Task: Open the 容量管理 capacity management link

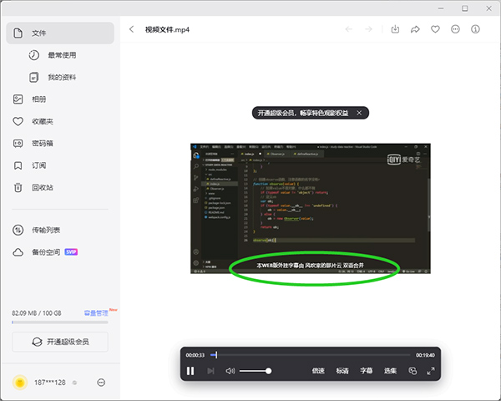Action: pos(96,313)
